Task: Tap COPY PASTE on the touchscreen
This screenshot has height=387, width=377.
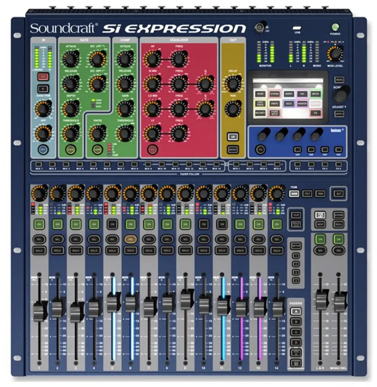Action: click(260, 104)
